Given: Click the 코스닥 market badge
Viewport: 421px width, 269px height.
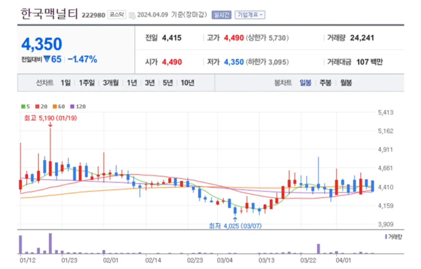Looking at the screenshot, I should click(117, 15).
